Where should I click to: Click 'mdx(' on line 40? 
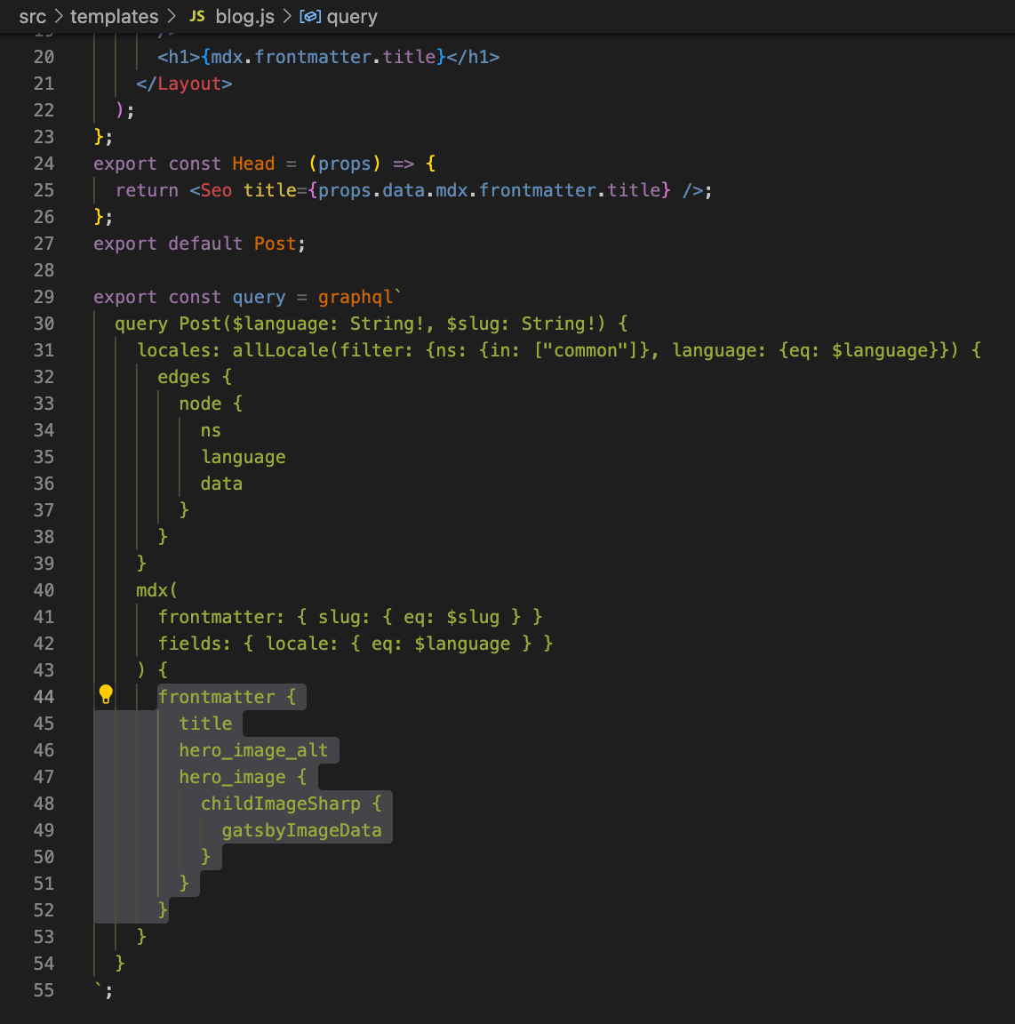[156, 590]
